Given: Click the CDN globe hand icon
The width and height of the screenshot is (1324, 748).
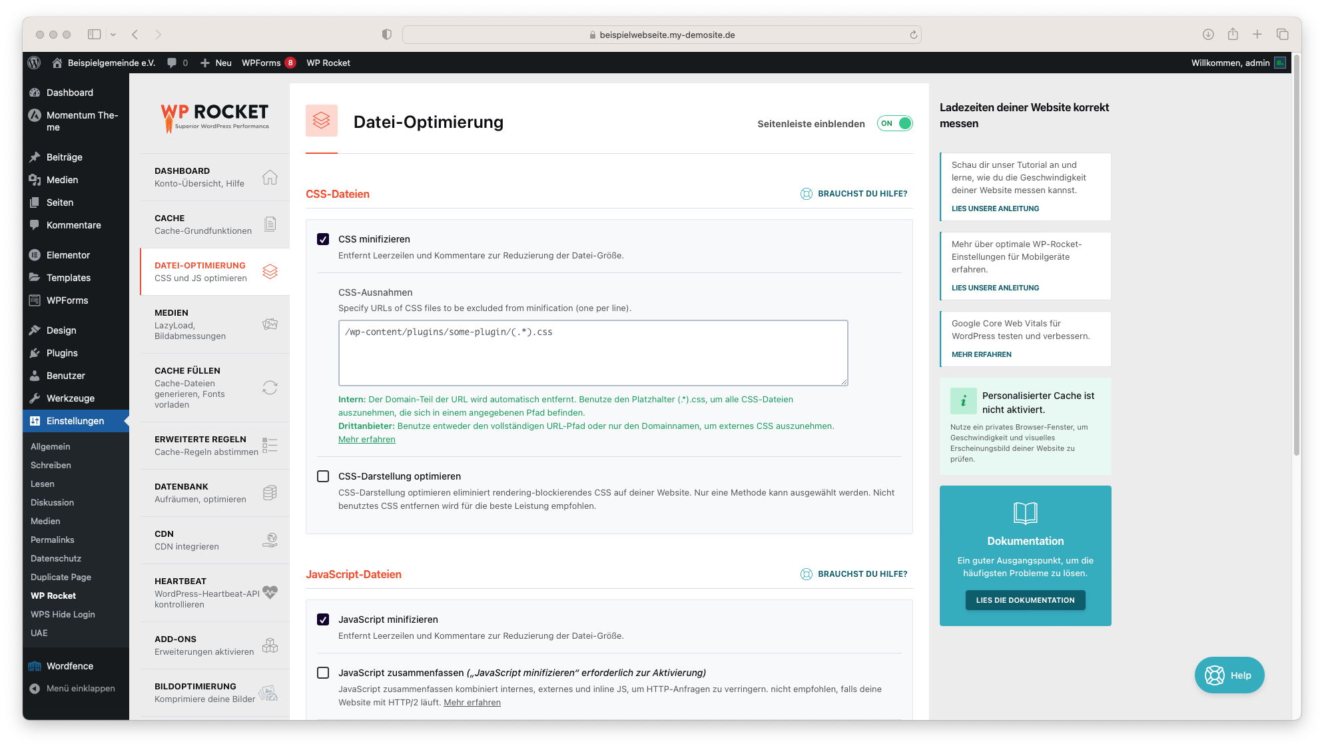Looking at the screenshot, I should (x=270, y=540).
